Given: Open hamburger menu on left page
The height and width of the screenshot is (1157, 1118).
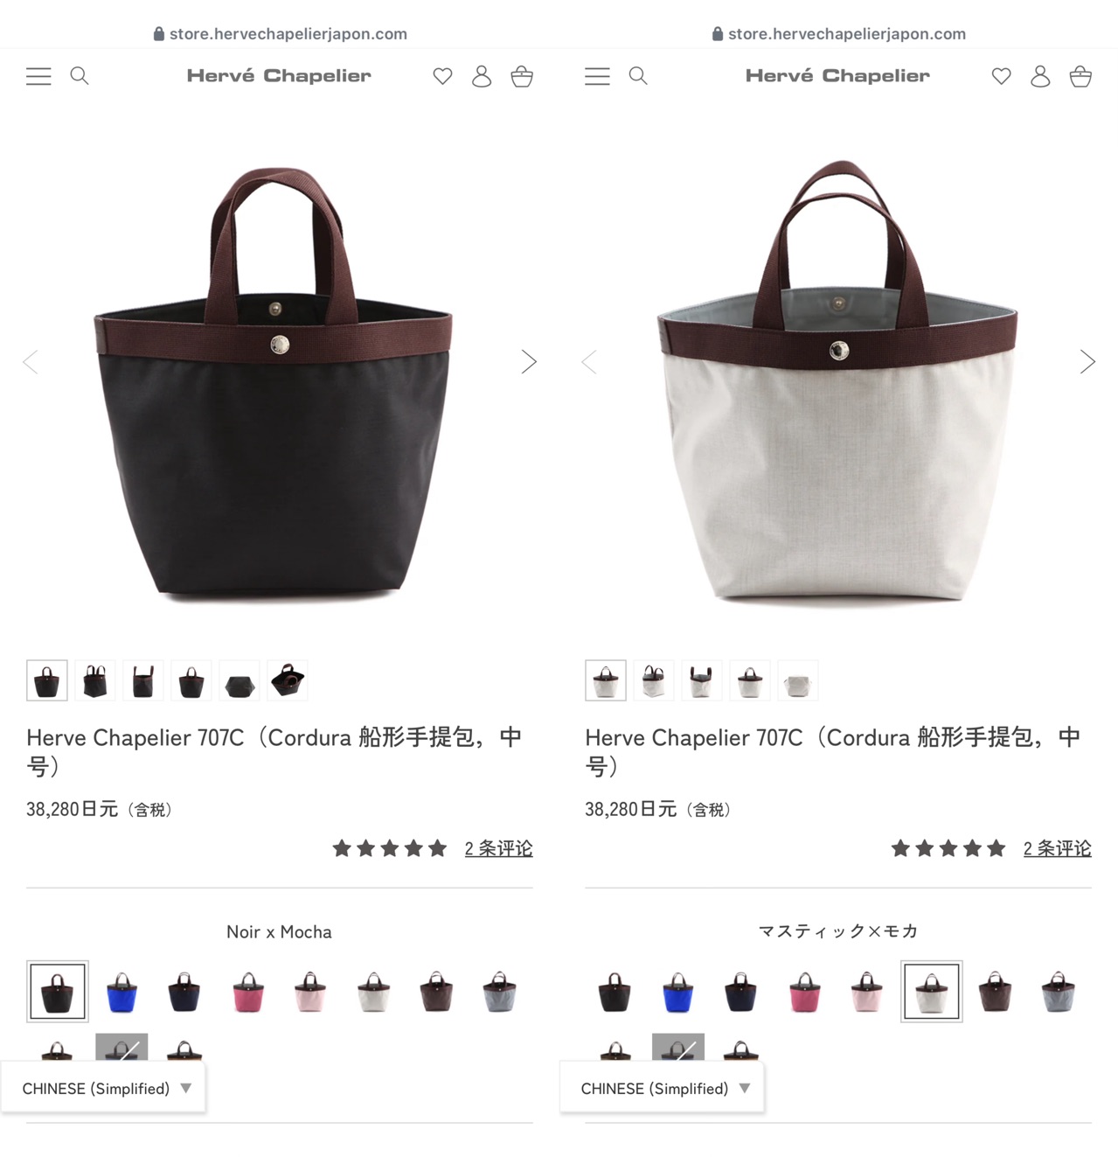Looking at the screenshot, I should tap(38, 76).
